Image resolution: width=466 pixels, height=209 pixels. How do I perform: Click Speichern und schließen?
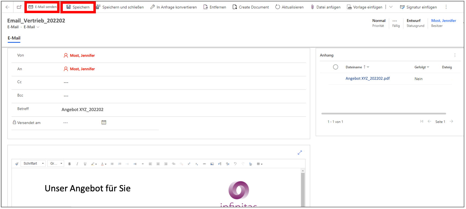click(x=120, y=7)
